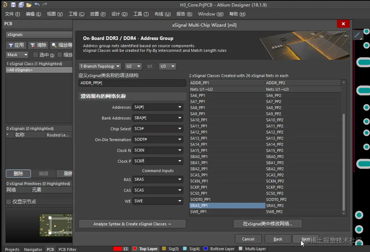Click the Back button
The width and height of the screenshot is (370, 252).
pyautogui.click(x=278, y=239)
